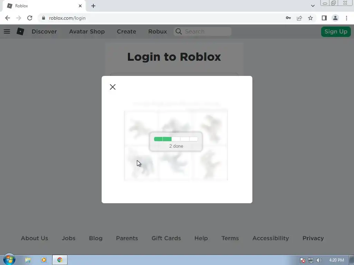Open the Gift Cards footer link

click(166, 238)
